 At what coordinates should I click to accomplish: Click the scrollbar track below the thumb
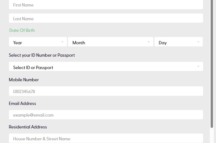[212, 135]
